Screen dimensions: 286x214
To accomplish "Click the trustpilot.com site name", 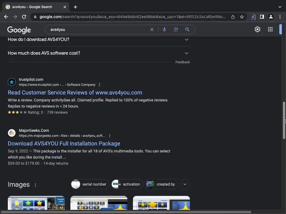I will click(x=31, y=79).
